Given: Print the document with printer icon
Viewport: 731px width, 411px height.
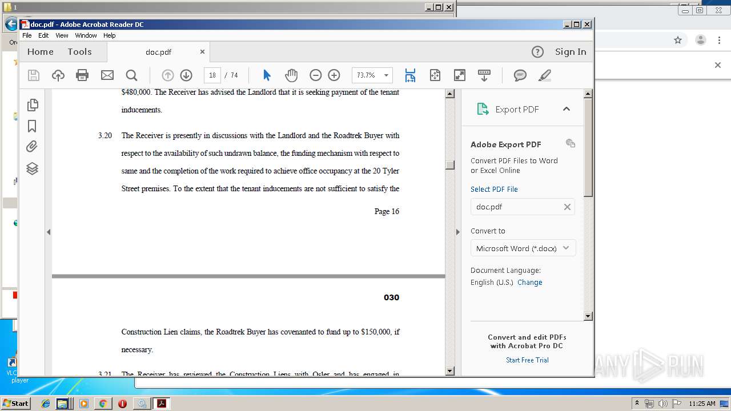Looking at the screenshot, I should pos(82,75).
